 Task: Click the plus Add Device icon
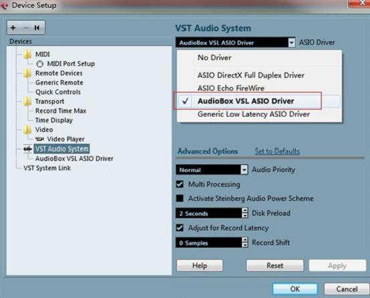(x=13, y=28)
